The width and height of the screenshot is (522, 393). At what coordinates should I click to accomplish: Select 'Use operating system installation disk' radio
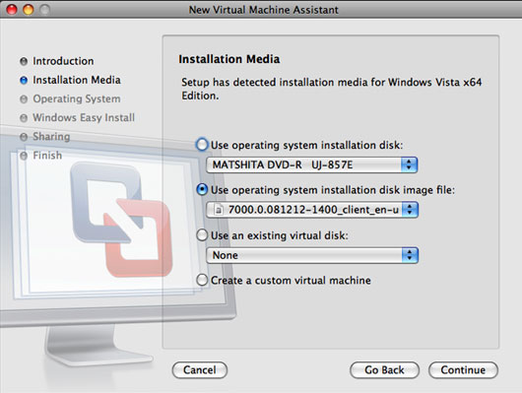202,145
